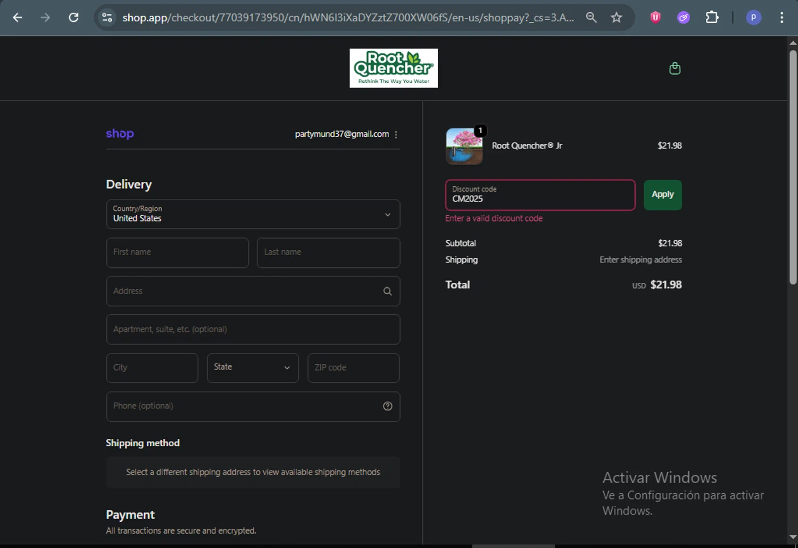Focus the First name field
798x548 pixels.
[178, 252]
